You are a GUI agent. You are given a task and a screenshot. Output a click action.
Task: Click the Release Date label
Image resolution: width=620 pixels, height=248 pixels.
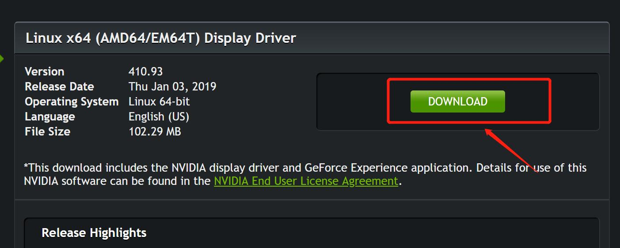(59, 86)
